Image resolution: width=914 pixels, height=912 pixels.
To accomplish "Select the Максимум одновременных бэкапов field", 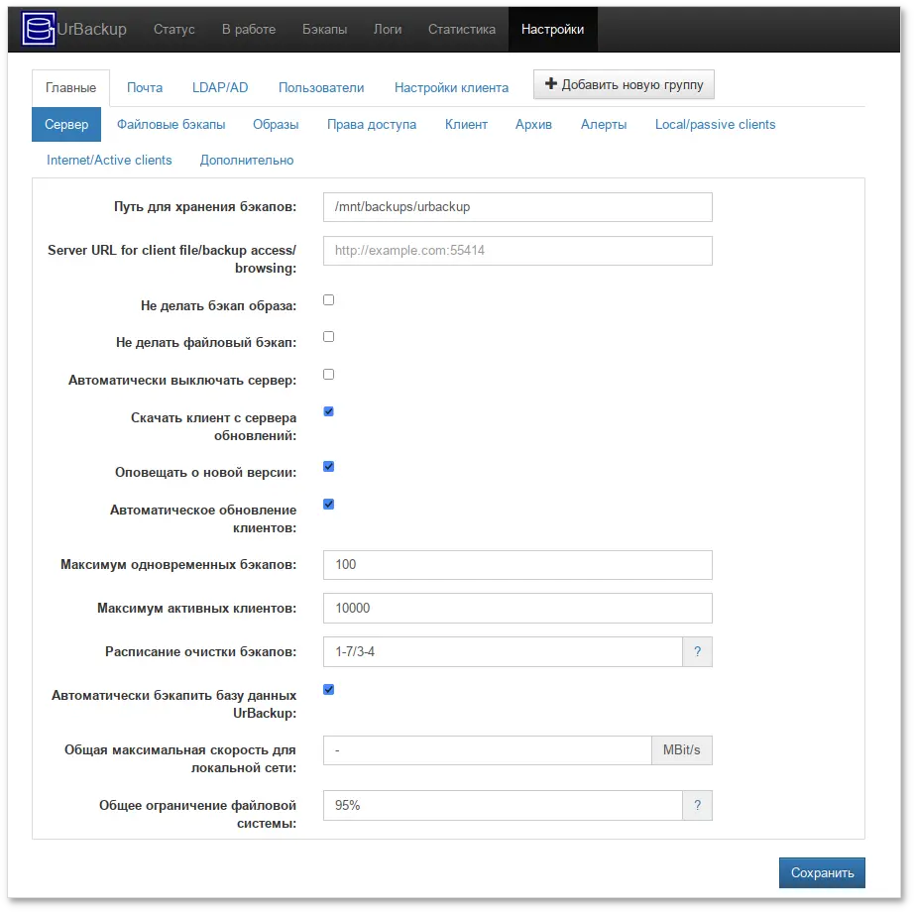I will click(x=516, y=564).
